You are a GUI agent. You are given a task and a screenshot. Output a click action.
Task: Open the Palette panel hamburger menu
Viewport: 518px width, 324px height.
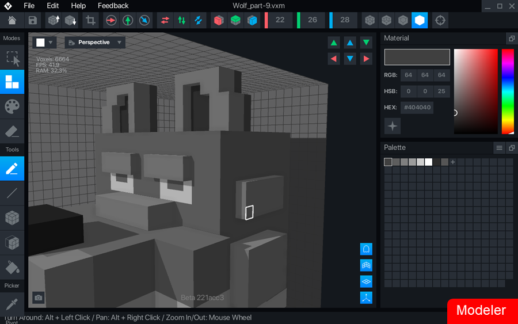point(499,148)
